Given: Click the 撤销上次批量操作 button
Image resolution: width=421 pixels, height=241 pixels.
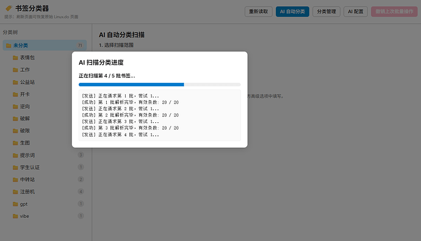Looking at the screenshot, I should [x=394, y=12].
